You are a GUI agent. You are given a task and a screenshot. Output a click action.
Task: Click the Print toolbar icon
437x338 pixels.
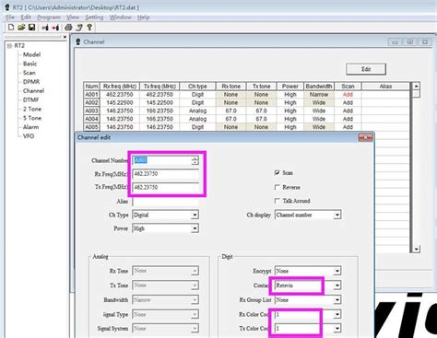(x=68, y=28)
